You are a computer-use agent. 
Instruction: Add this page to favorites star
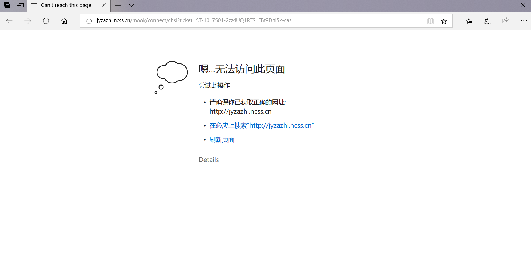(444, 21)
